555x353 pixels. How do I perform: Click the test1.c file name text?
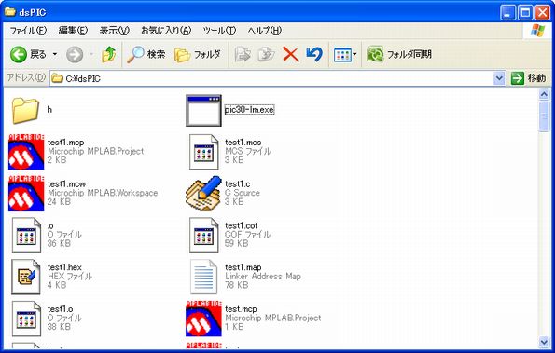(238, 184)
